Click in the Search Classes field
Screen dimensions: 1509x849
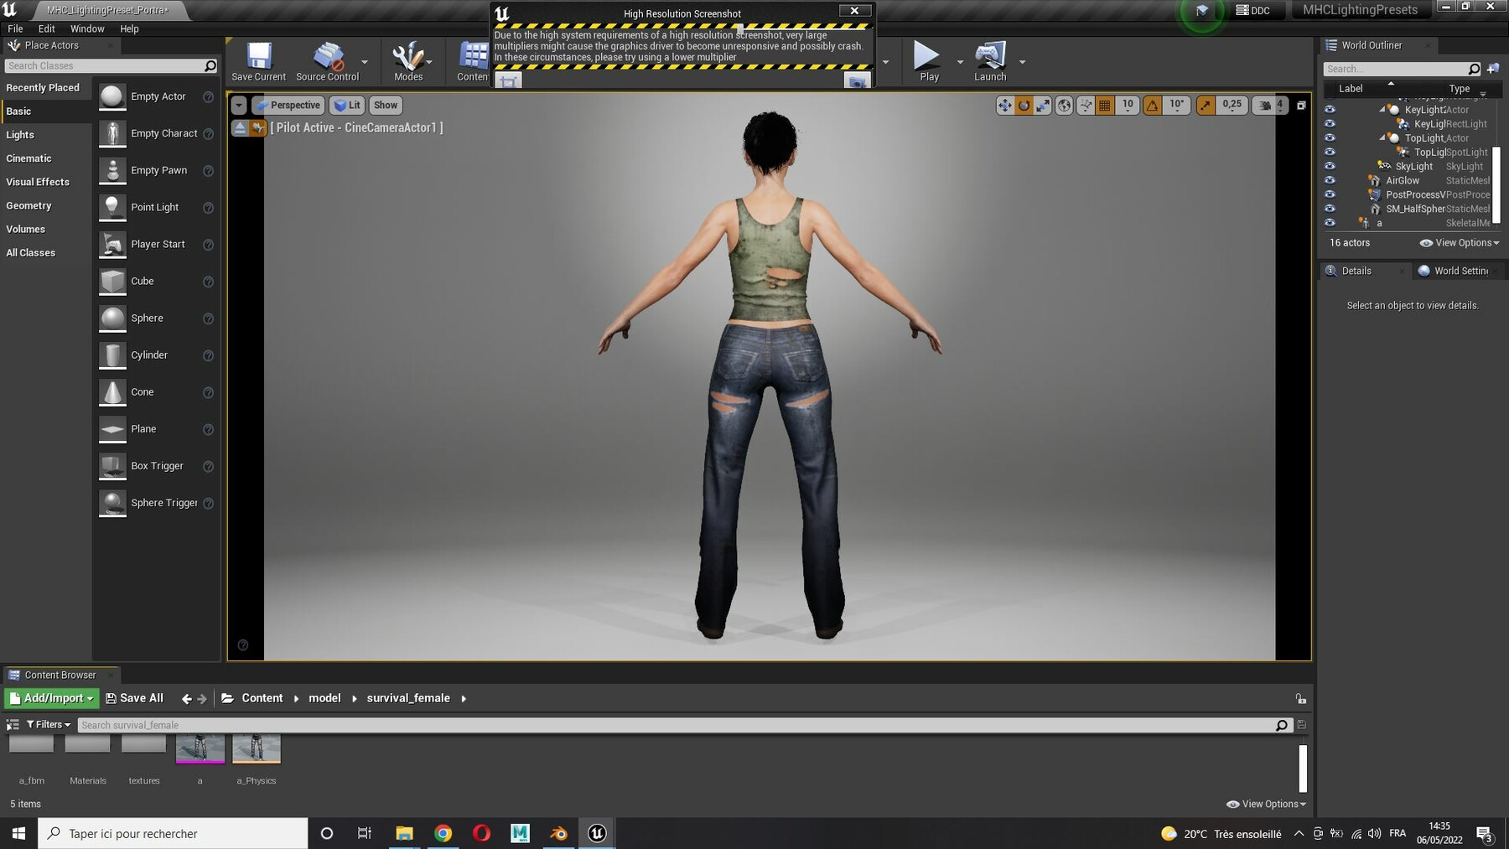coord(111,65)
